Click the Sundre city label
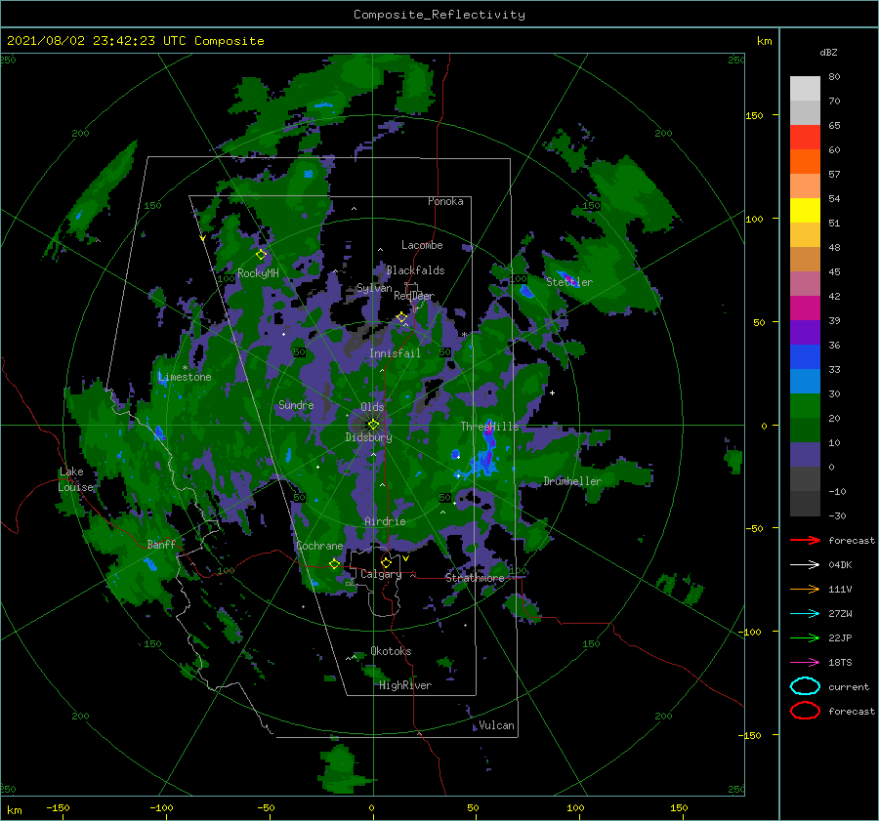This screenshot has width=879, height=821. 296,404
